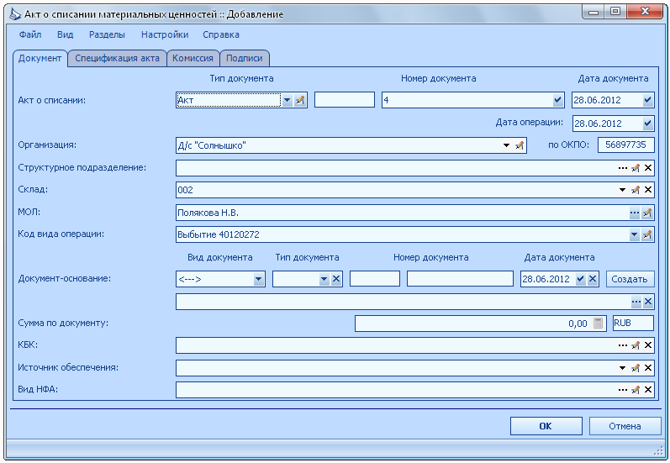Open ellipsis lookup for КБК field

coord(623,345)
